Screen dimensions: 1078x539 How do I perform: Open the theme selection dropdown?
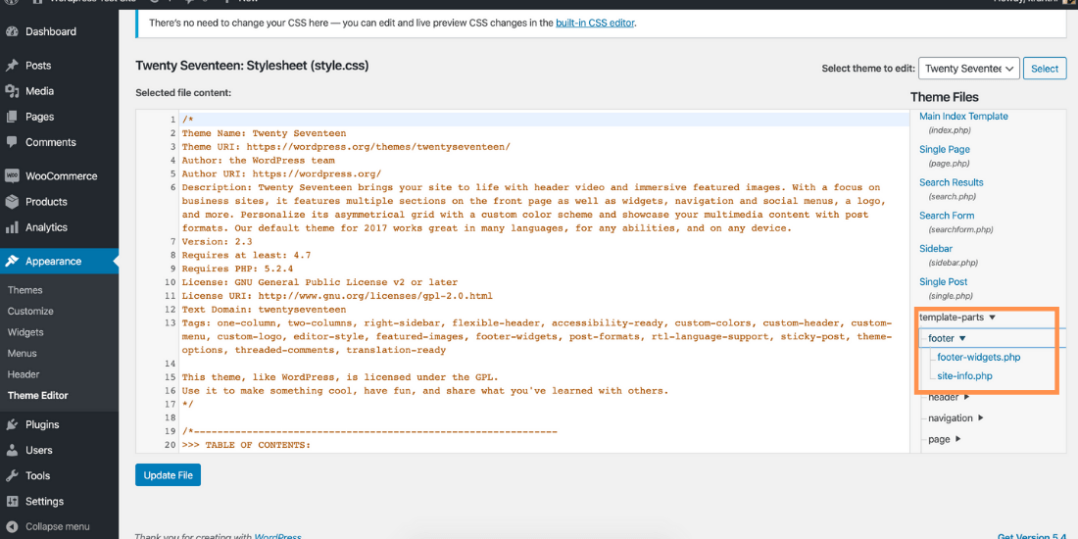(968, 68)
